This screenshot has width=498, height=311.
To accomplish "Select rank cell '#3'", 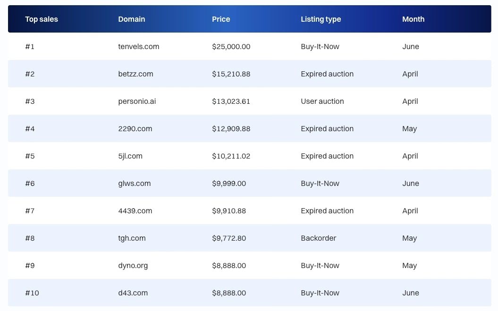I will pos(30,101).
